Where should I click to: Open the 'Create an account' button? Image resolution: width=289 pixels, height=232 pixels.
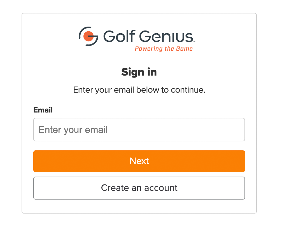point(139,188)
